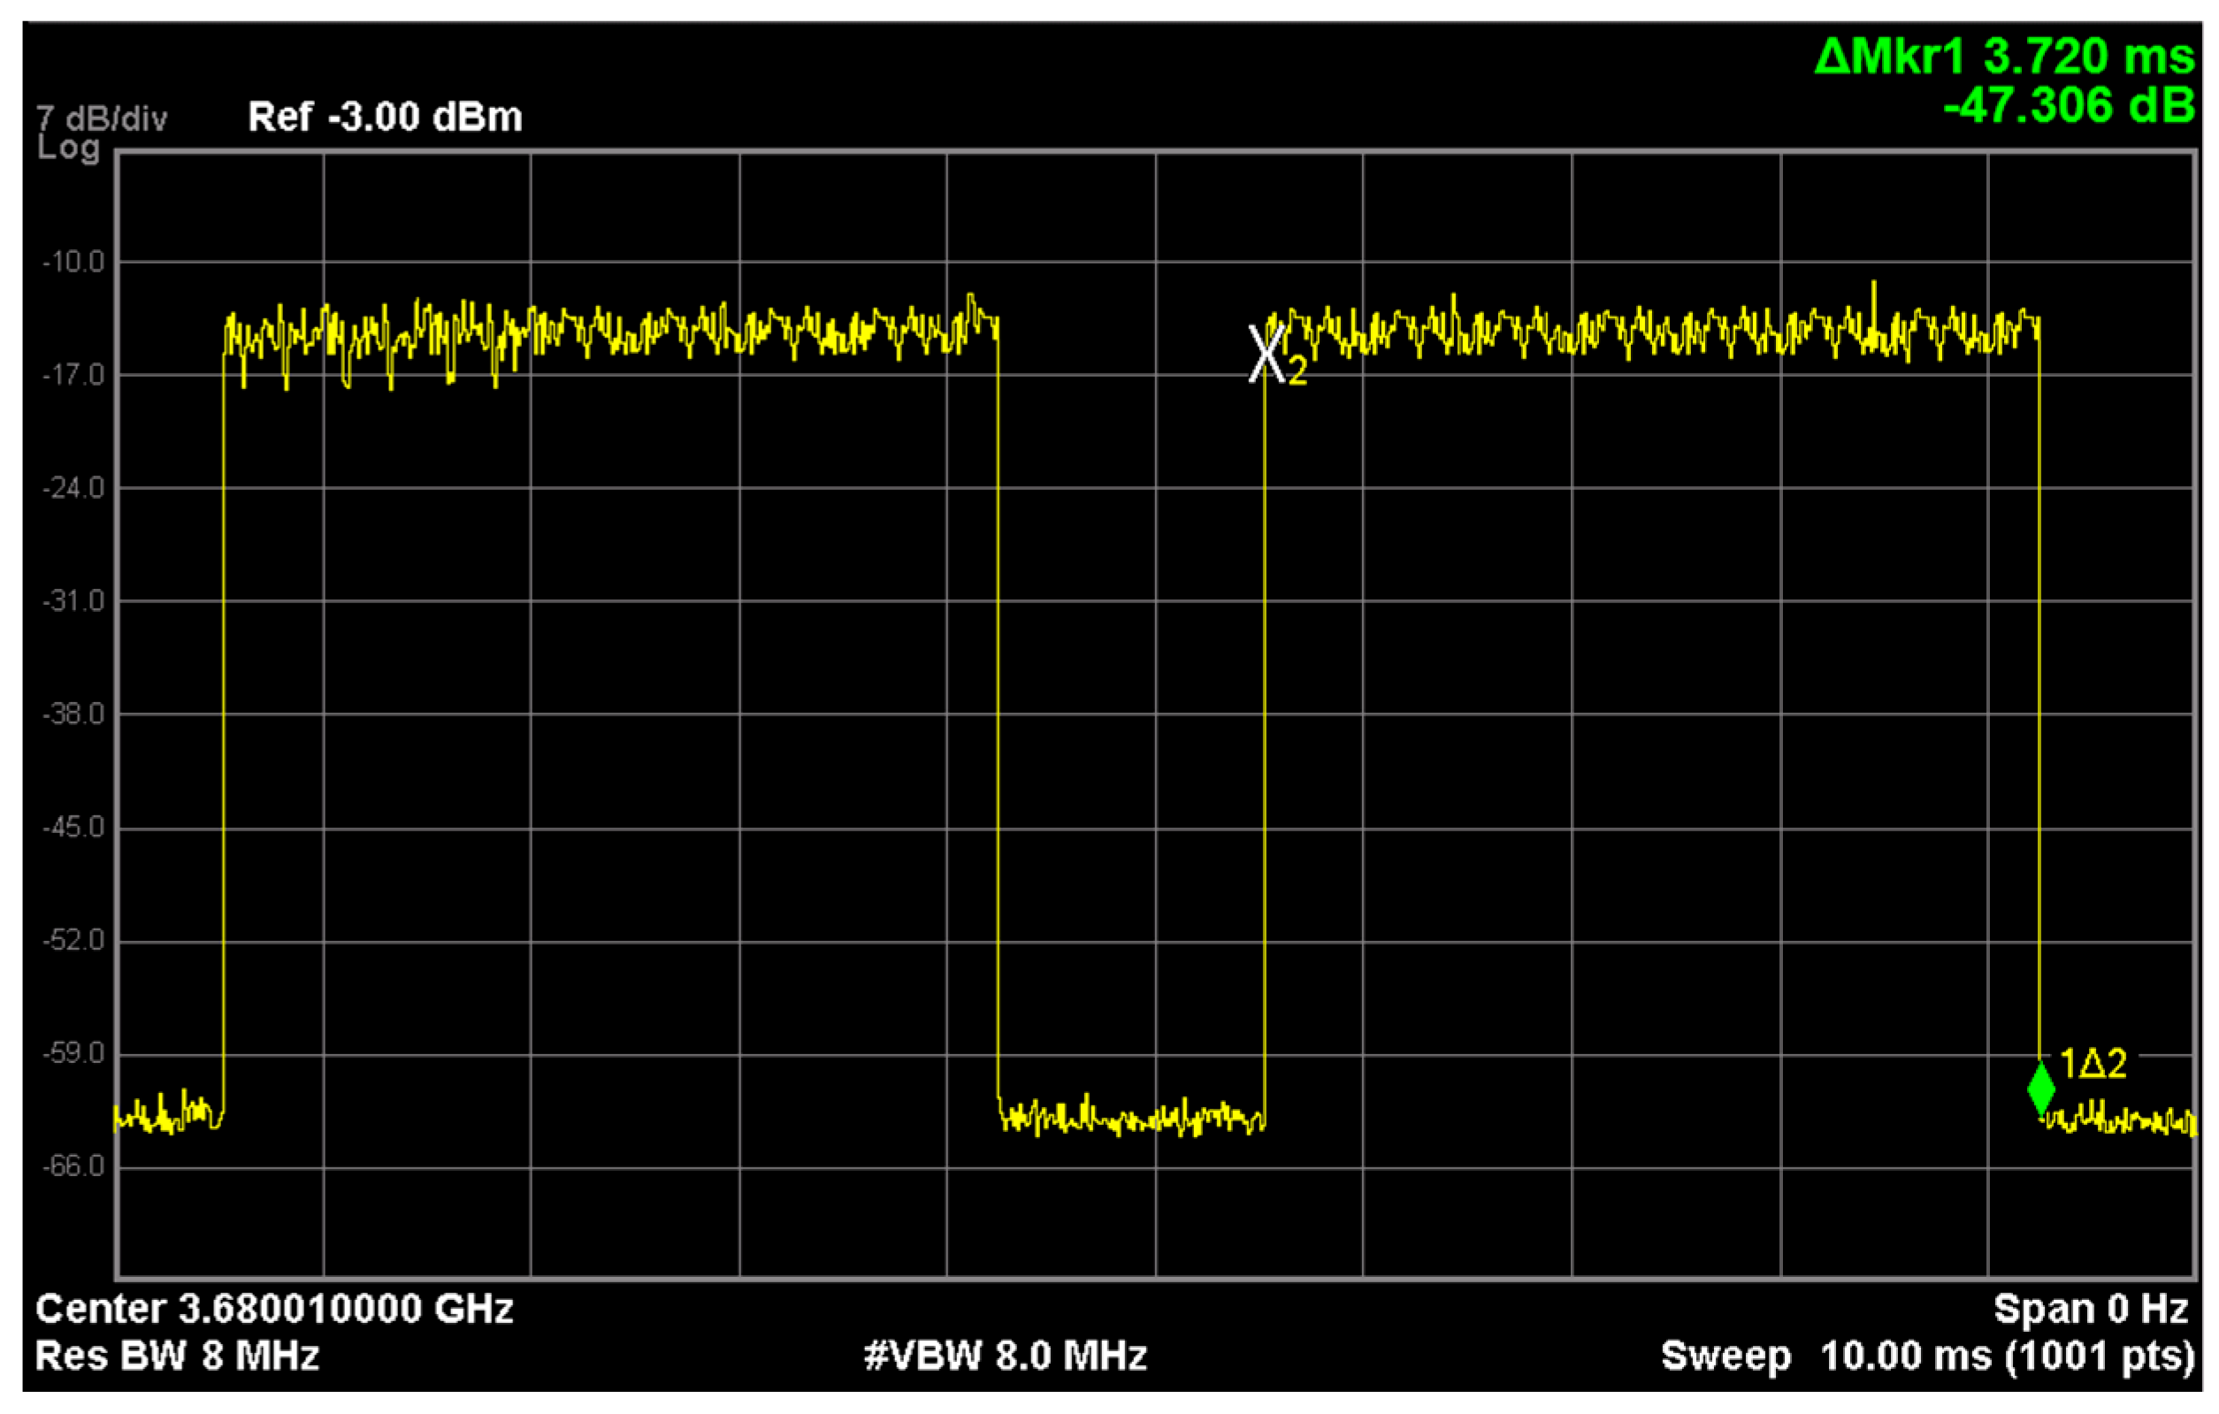This screenshot has height=1414, width=2219.
Task: Click the Res BW 8 MHz setting
Action: [x=177, y=1356]
